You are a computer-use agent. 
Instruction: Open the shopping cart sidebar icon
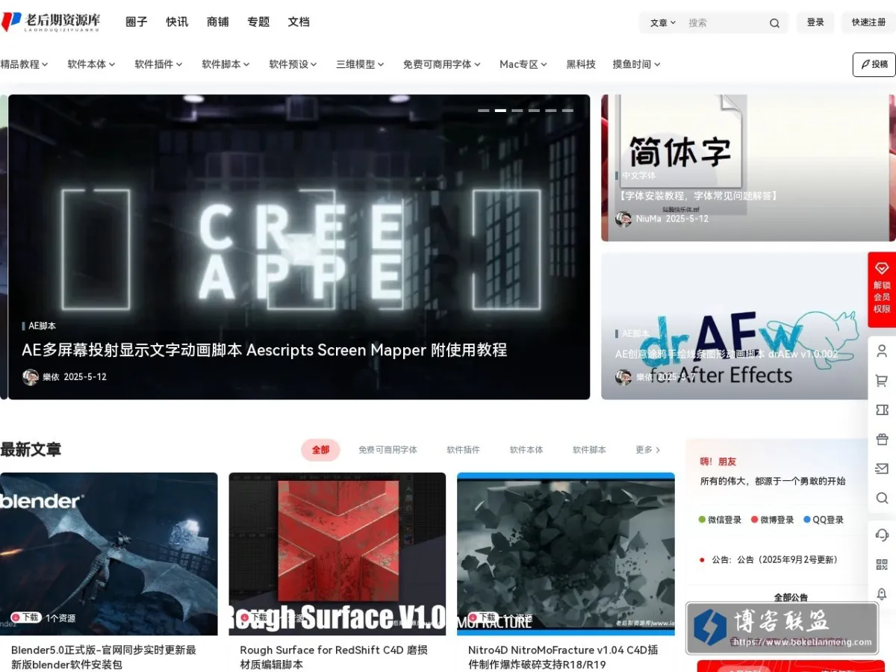882,380
